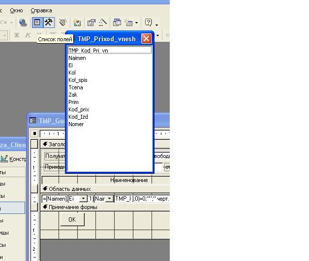Click the New Object icon
This screenshot has height=261, width=309.
[x=129, y=23]
